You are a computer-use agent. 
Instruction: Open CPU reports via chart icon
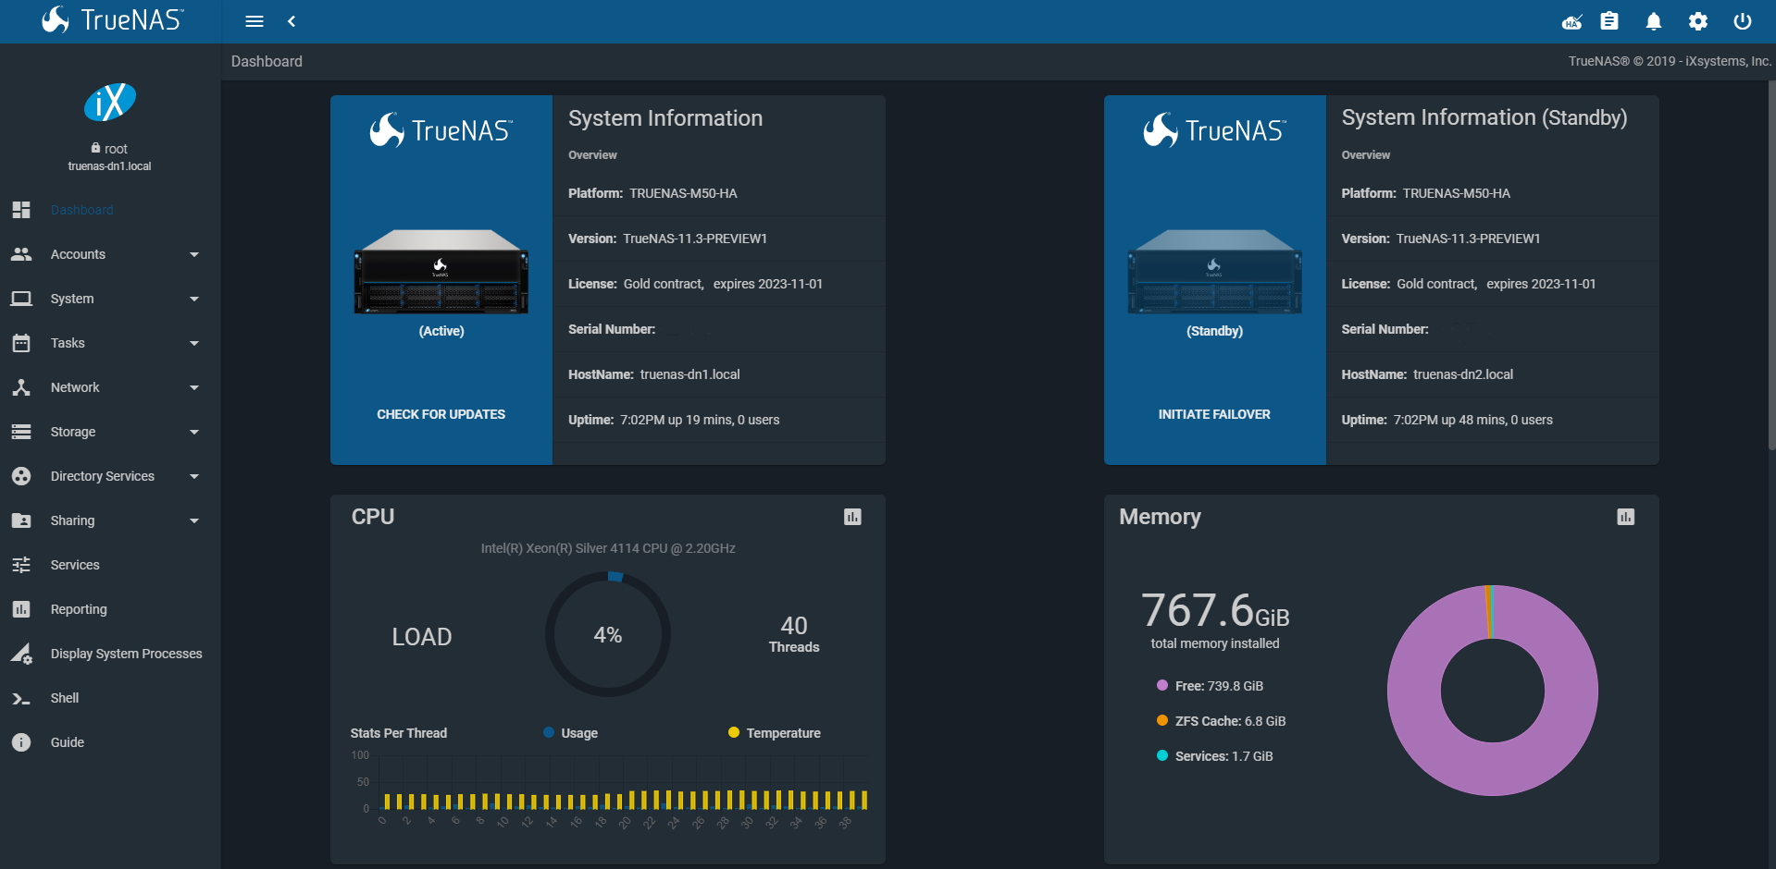tap(853, 517)
